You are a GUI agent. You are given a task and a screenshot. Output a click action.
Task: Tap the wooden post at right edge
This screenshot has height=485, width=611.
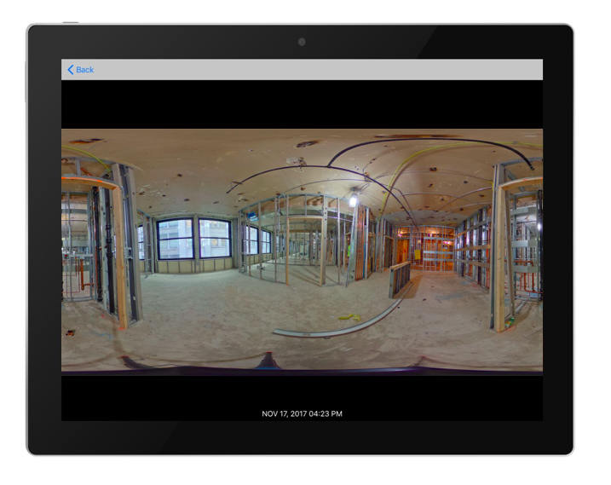pyautogui.click(x=498, y=256)
